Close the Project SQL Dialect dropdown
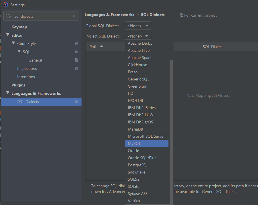This screenshot has width=258, height=205. click(x=138, y=36)
